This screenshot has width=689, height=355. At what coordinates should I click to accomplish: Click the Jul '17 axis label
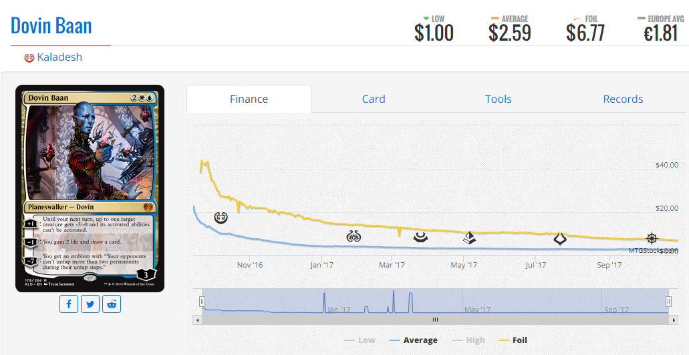pos(536,265)
